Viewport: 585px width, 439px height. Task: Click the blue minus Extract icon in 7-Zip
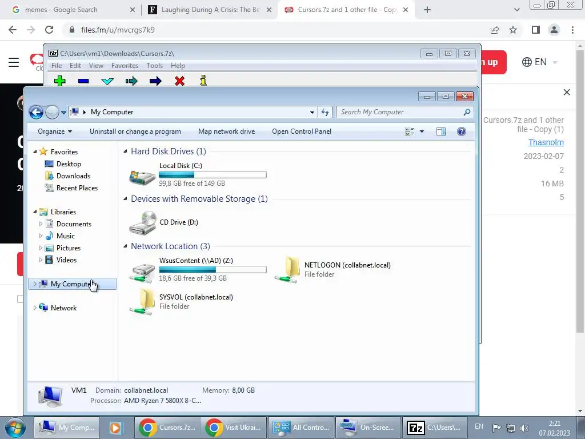tap(83, 81)
